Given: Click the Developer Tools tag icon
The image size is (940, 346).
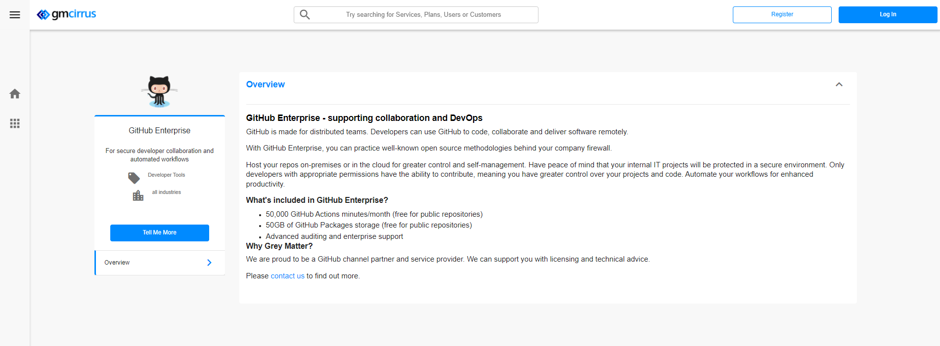Looking at the screenshot, I should 134,178.
